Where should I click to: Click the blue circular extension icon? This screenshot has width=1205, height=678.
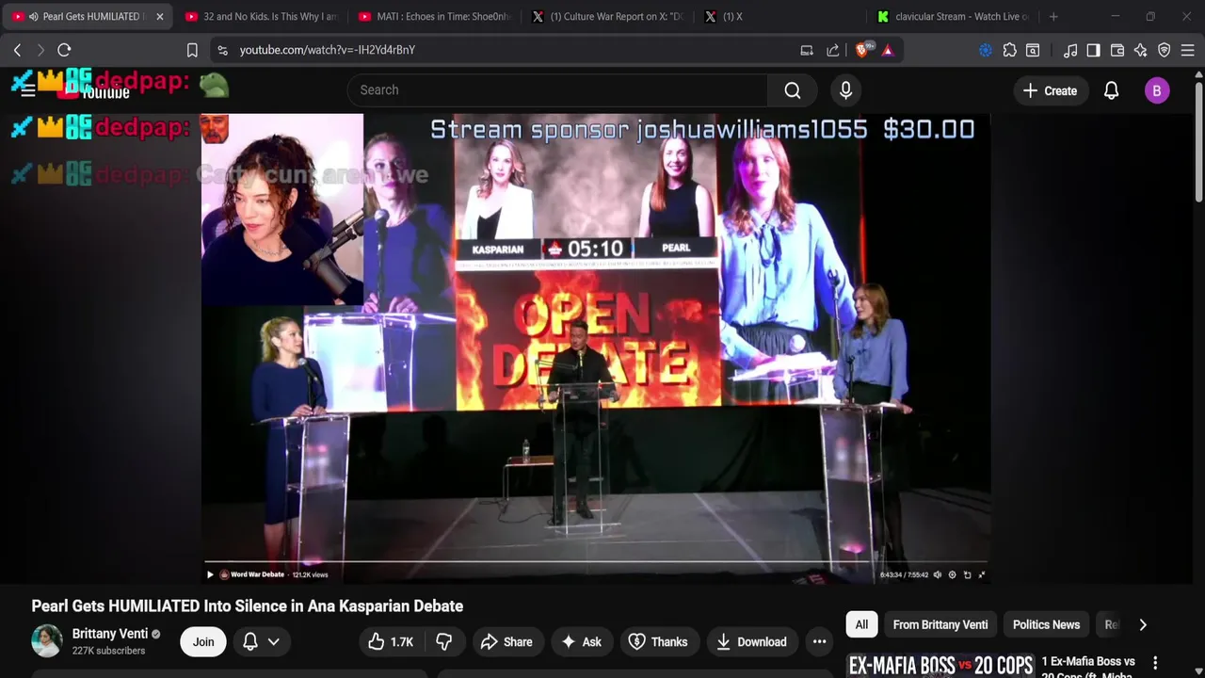click(986, 50)
